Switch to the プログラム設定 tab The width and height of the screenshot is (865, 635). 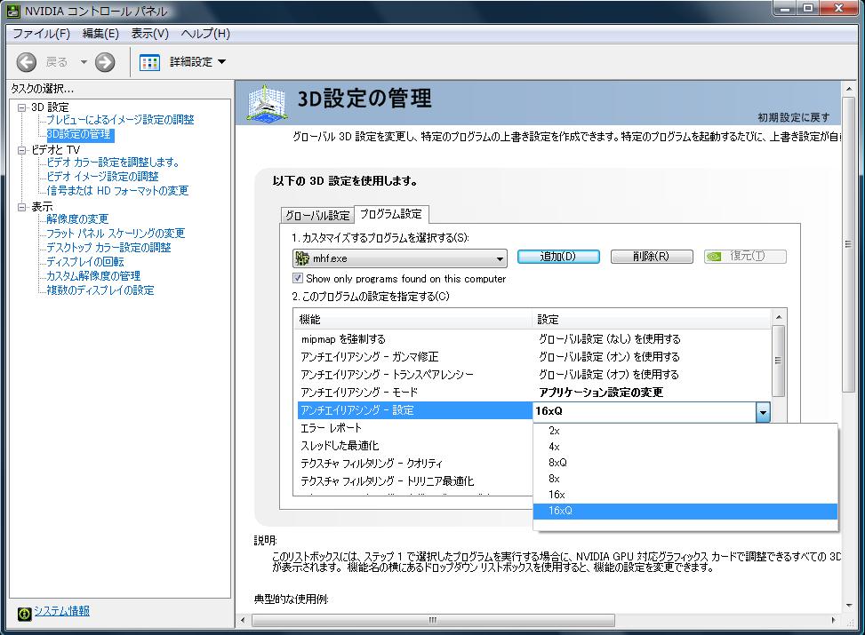tap(391, 214)
